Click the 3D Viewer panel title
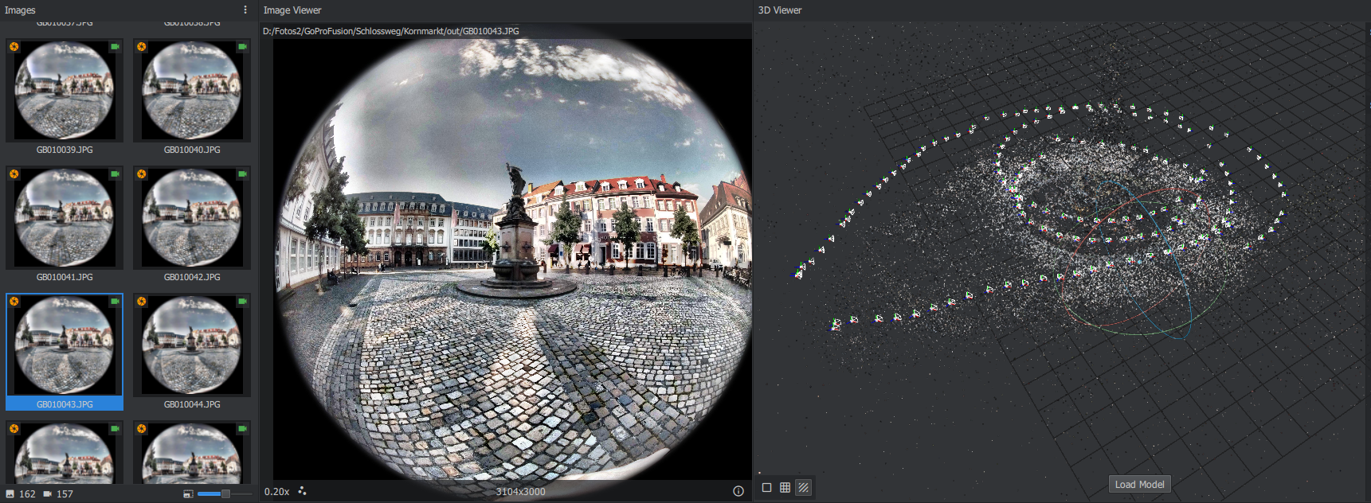This screenshot has width=1371, height=503. point(780,10)
